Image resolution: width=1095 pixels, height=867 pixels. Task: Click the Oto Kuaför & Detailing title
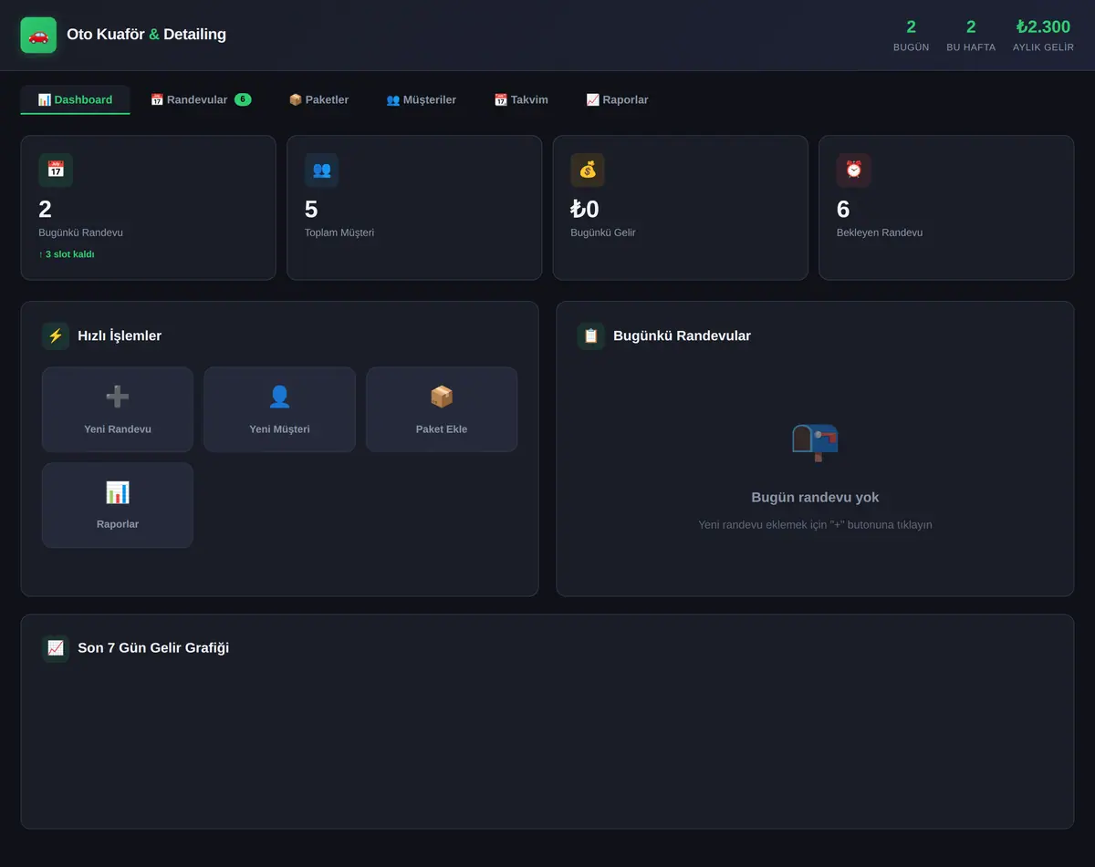click(146, 35)
